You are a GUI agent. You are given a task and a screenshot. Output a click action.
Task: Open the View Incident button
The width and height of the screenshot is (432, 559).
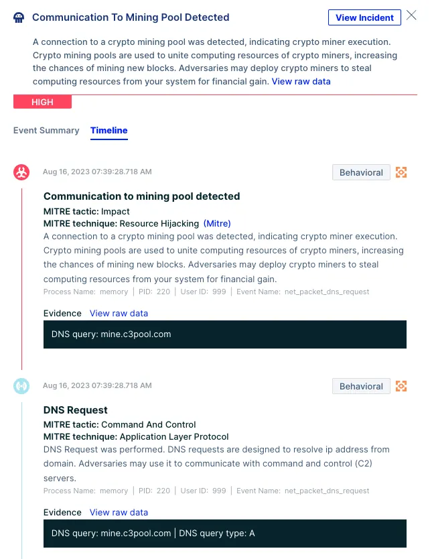pyautogui.click(x=364, y=17)
